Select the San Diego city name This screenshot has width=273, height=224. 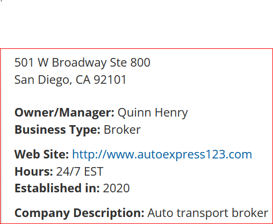tap(43, 80)
